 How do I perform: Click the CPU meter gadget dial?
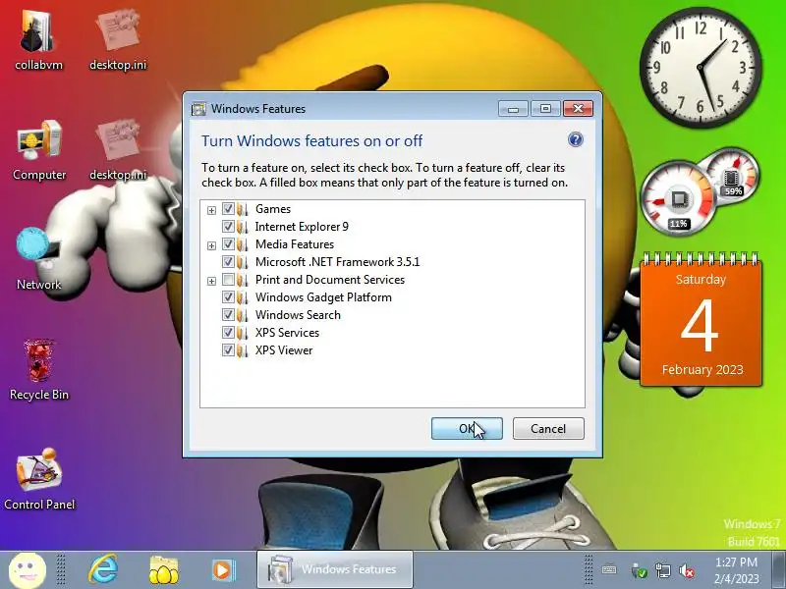coord(678,198)
